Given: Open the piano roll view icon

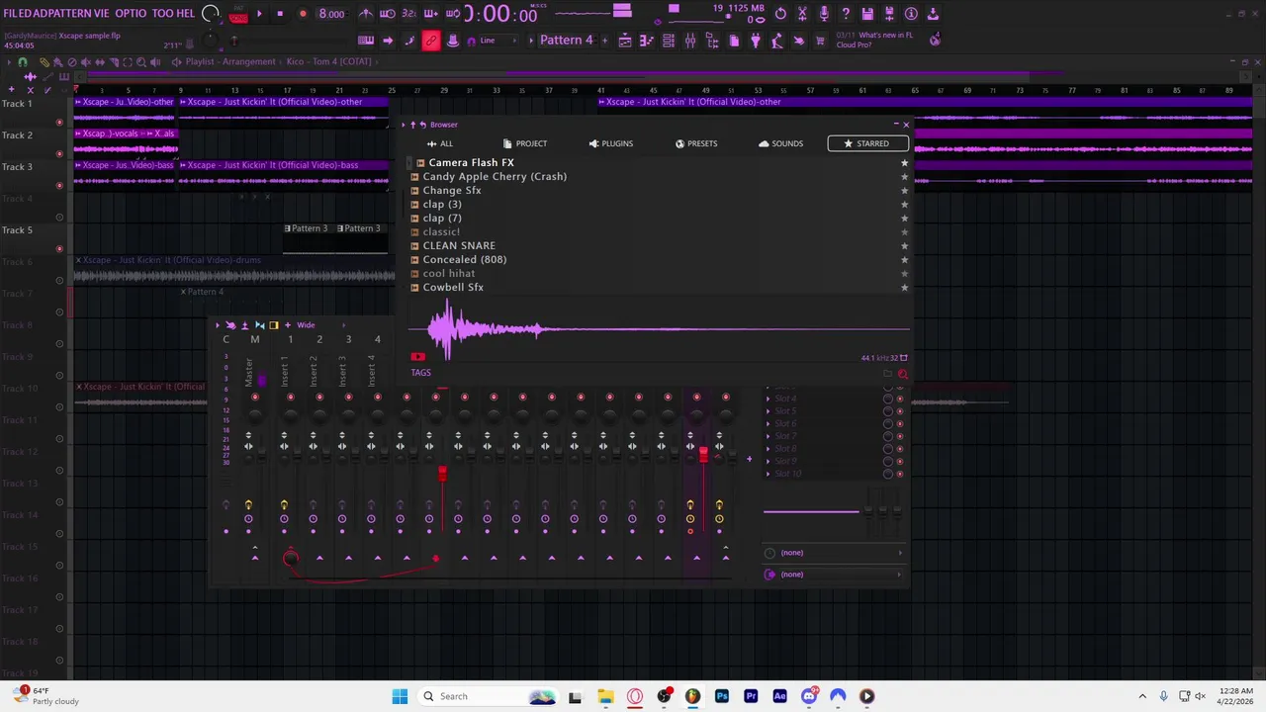Looking at the screenshot, I should pyautogui.click(x=647, y=41).
